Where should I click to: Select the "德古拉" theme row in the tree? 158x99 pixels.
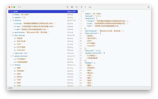[x=43, y=77]
